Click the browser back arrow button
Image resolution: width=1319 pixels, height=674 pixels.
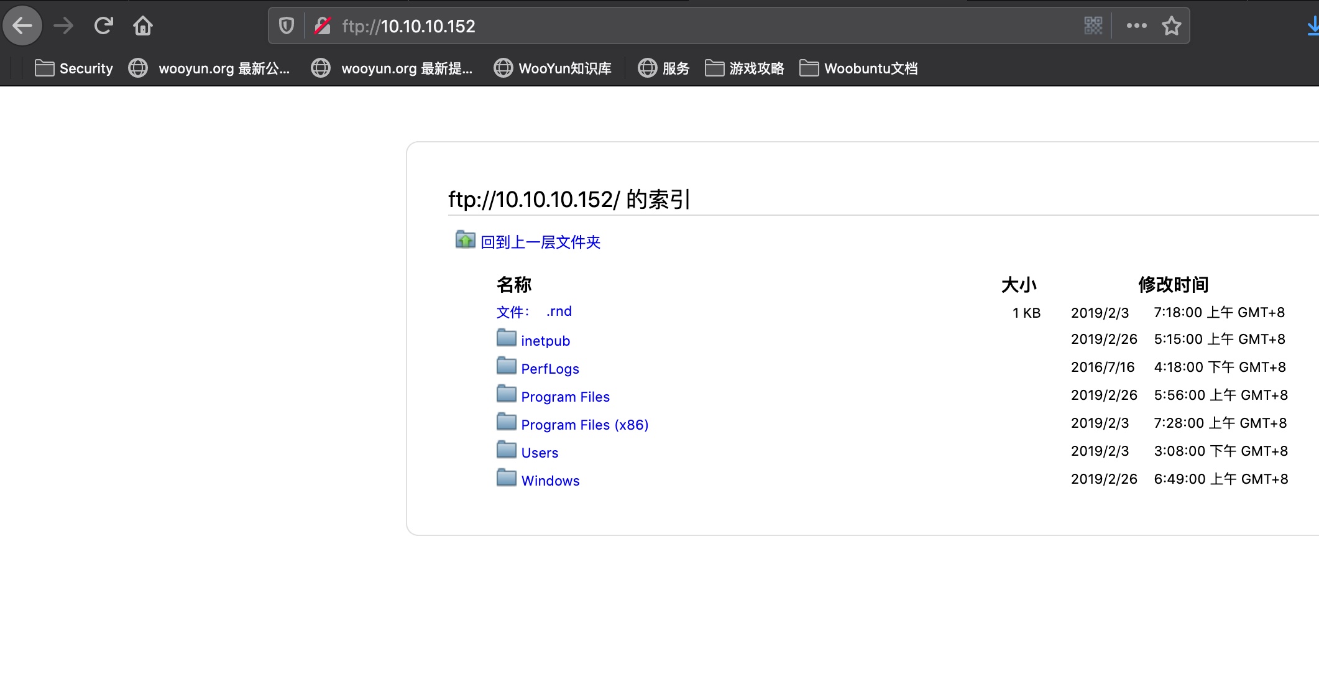tap(23, 26)
